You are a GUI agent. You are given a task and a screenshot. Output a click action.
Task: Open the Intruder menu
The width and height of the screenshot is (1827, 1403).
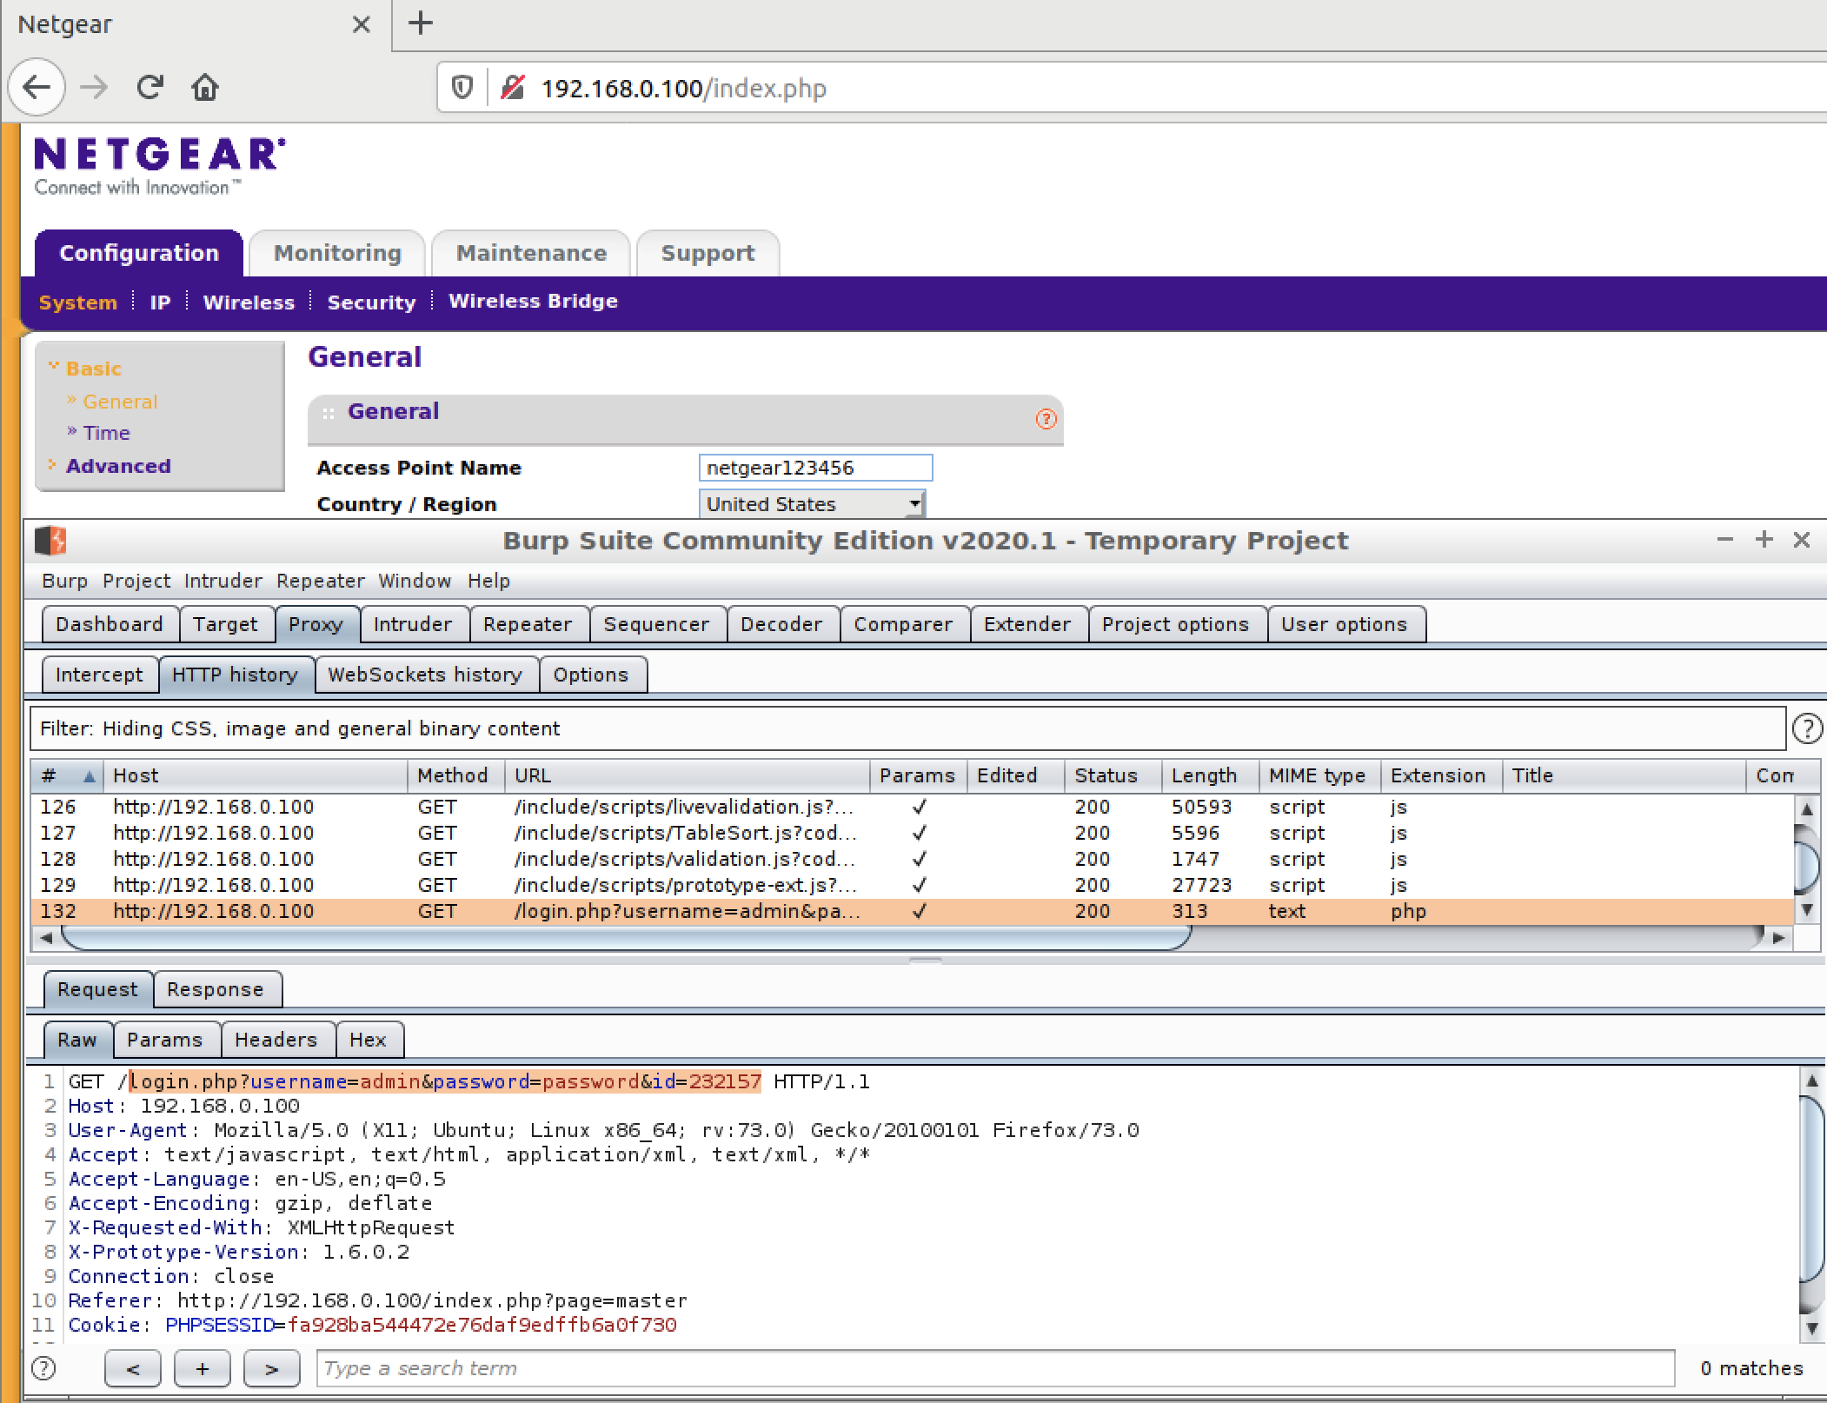223,581
